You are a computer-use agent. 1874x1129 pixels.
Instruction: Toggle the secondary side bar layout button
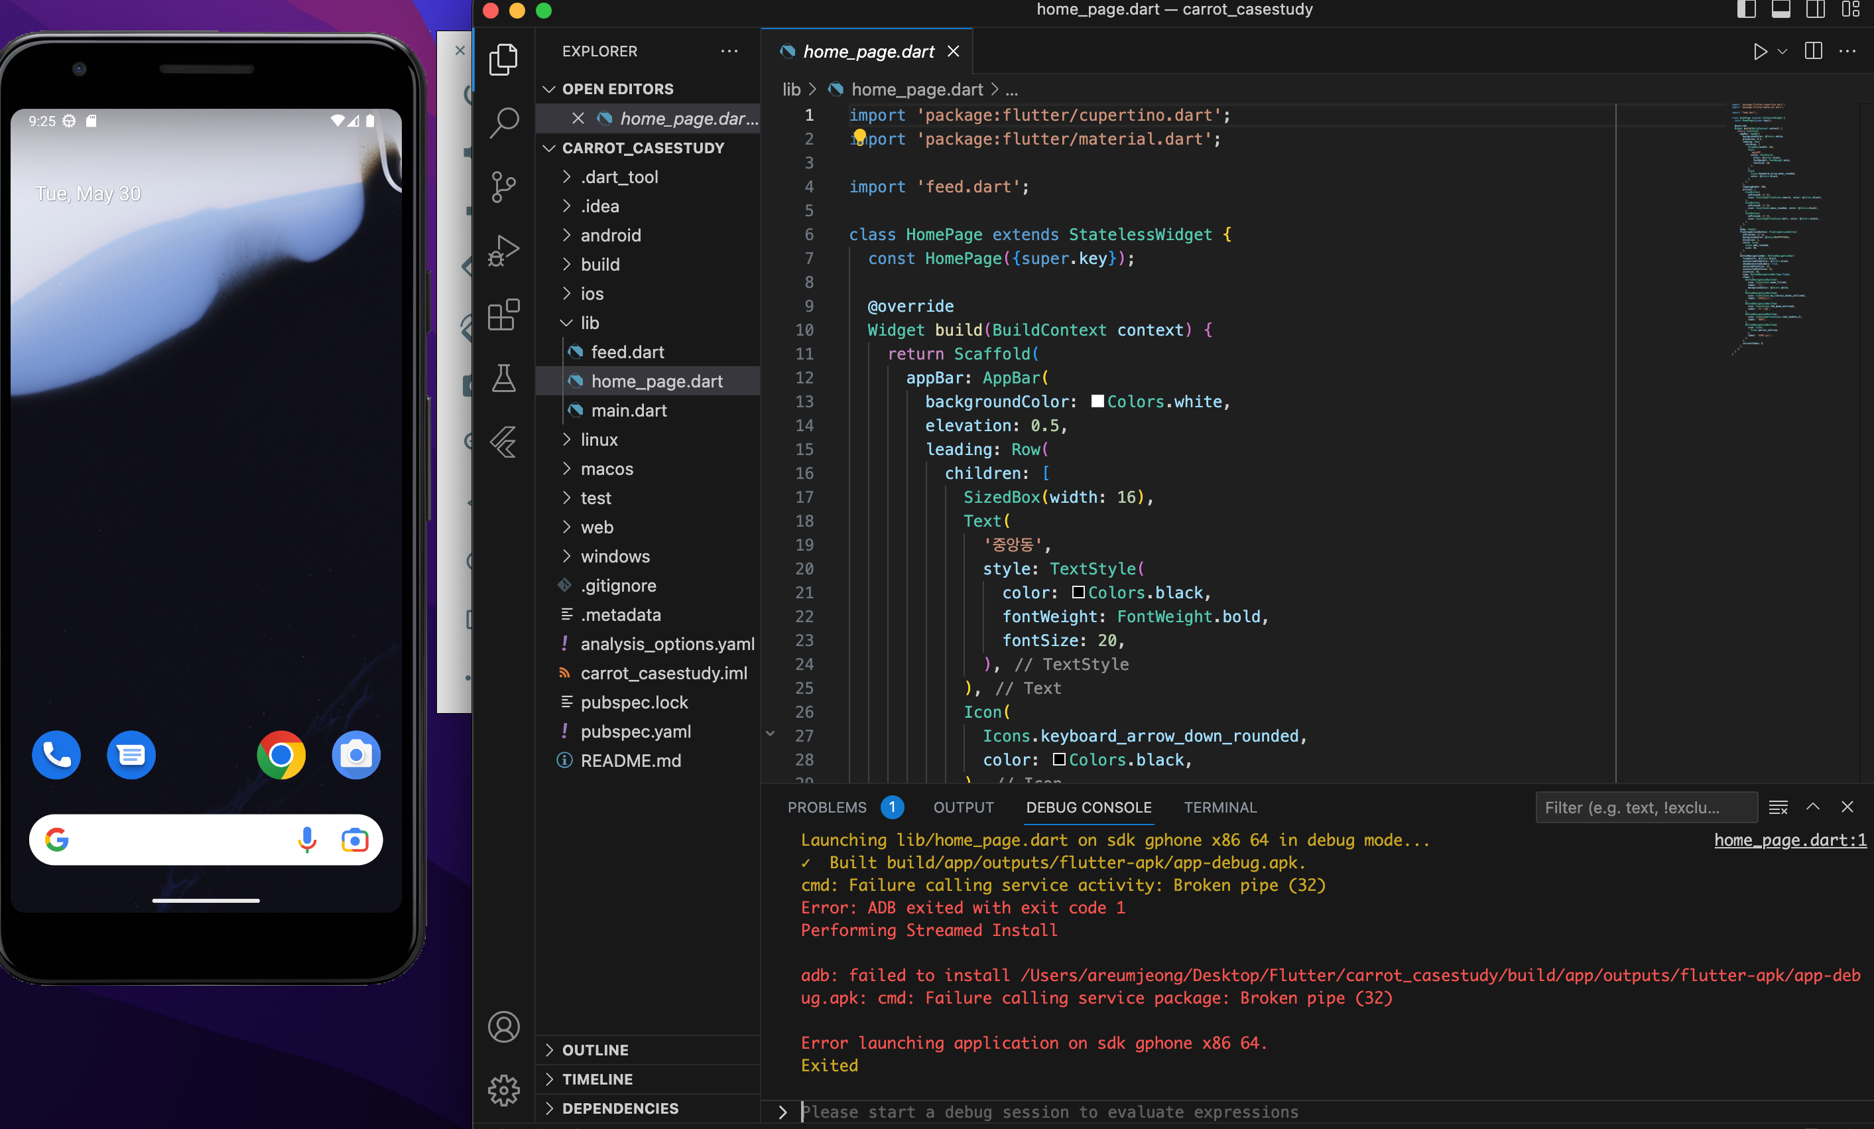[x=1816, y=10]
